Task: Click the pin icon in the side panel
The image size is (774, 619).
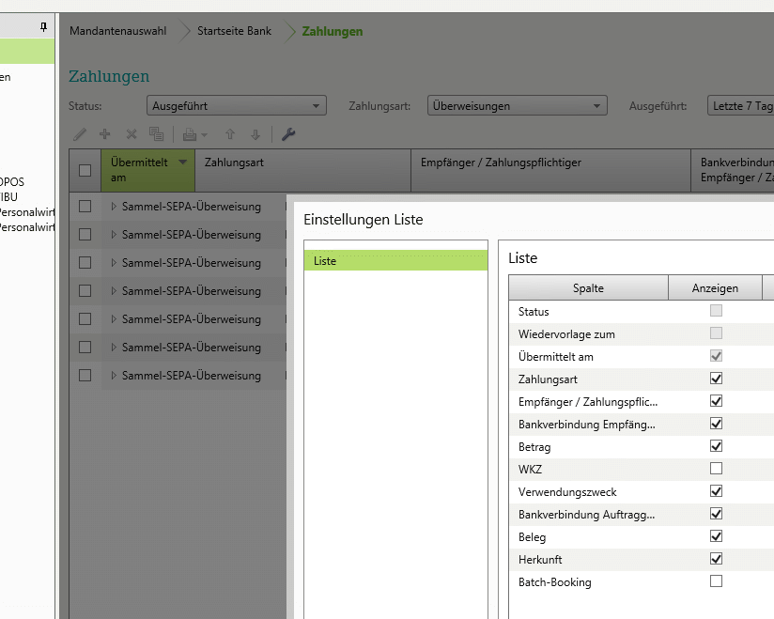Action: point(43,26)
